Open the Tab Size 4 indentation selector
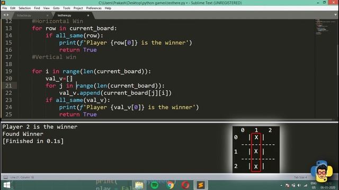Image resolution: width=339 pixels, height=190 pixels. tap(300, 177)
